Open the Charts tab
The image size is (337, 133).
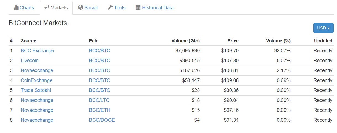pos(24,8)
